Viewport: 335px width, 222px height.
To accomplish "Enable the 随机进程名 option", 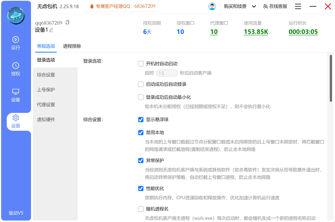I will click(x=141, y=209).
